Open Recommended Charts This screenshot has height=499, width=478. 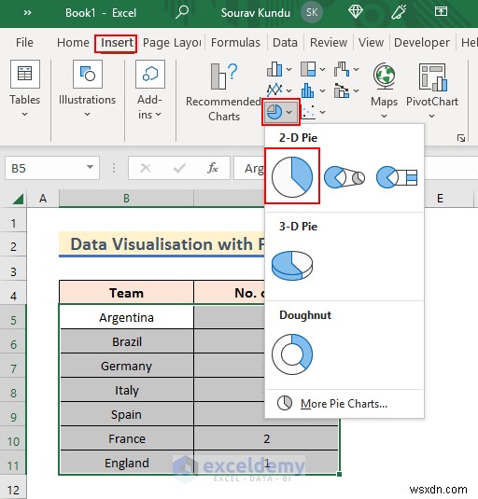(224, 92)
